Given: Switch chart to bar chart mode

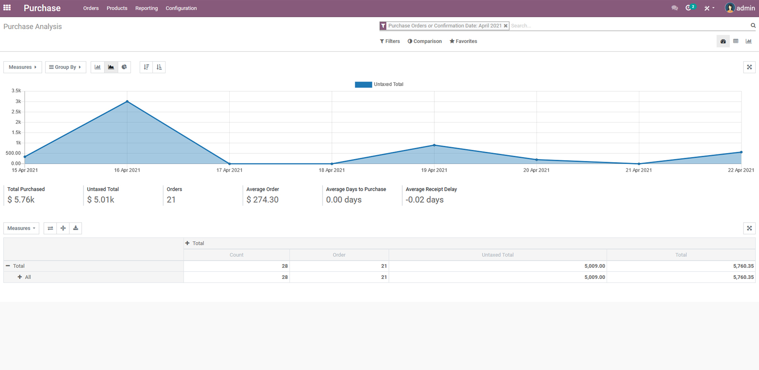Looking at the screenshot, I should click(98, 67).
